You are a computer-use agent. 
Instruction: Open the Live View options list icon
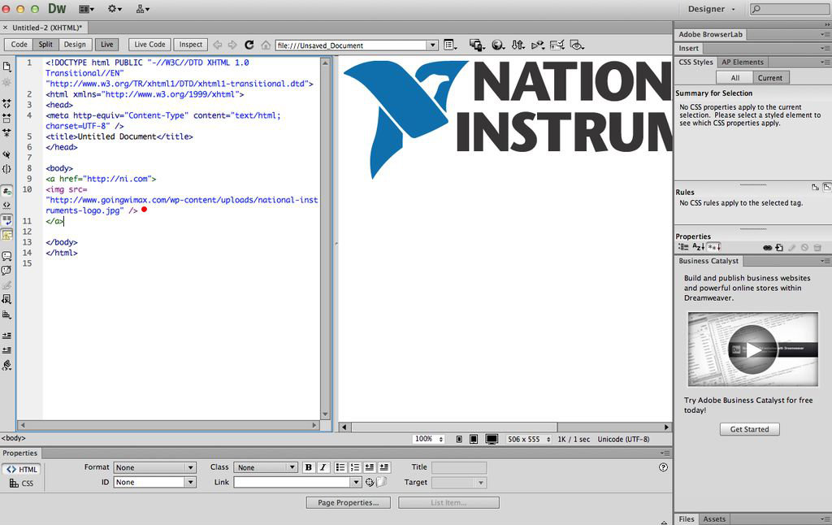(x=450, y=46)
